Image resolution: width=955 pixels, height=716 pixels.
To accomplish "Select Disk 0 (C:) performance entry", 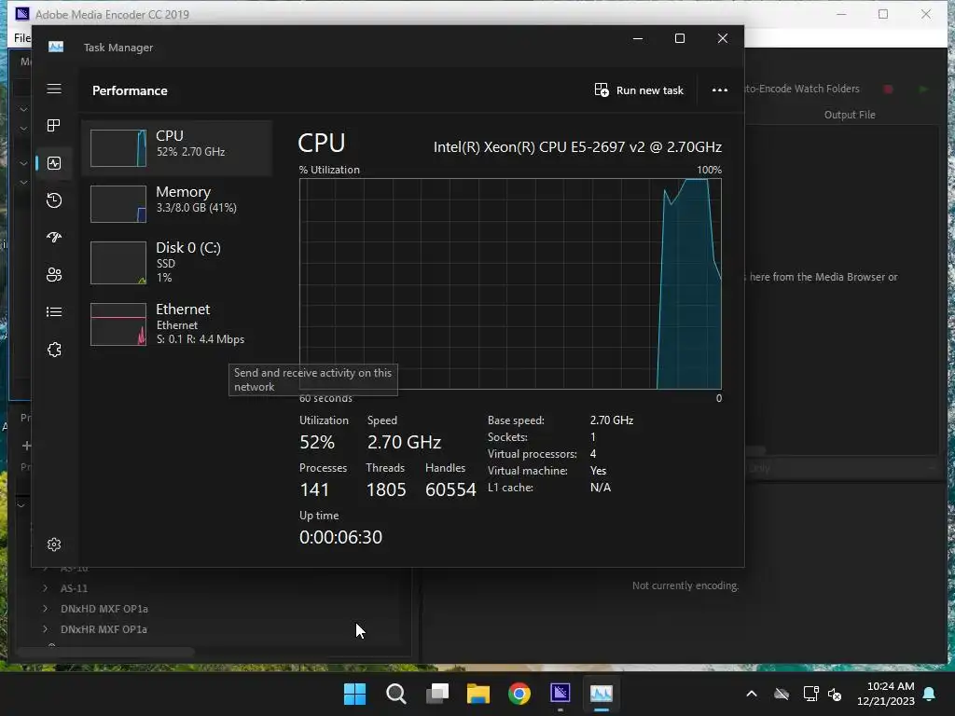I will [x=176, y=262].
